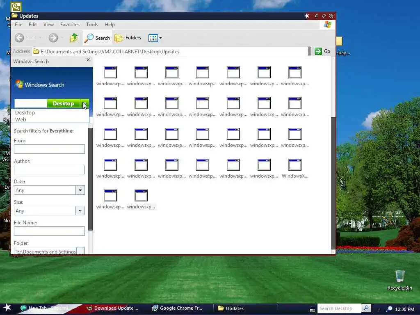Click the 12:30 PM clock

(x=404, y=309)
